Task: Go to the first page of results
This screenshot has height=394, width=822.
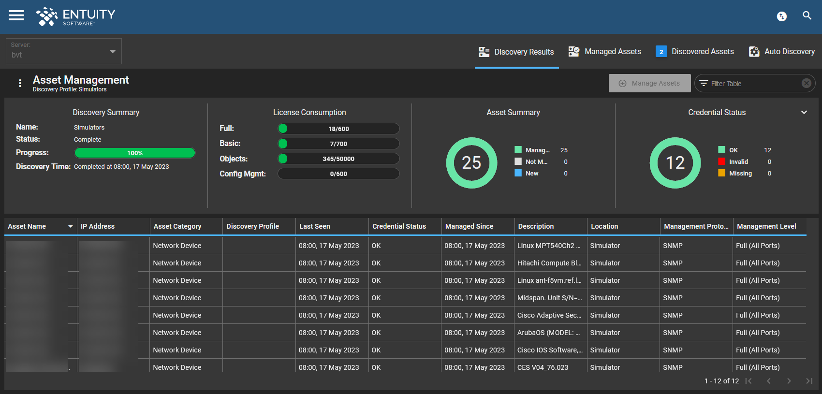Action: pyautogui.click(x=749, y=381)
